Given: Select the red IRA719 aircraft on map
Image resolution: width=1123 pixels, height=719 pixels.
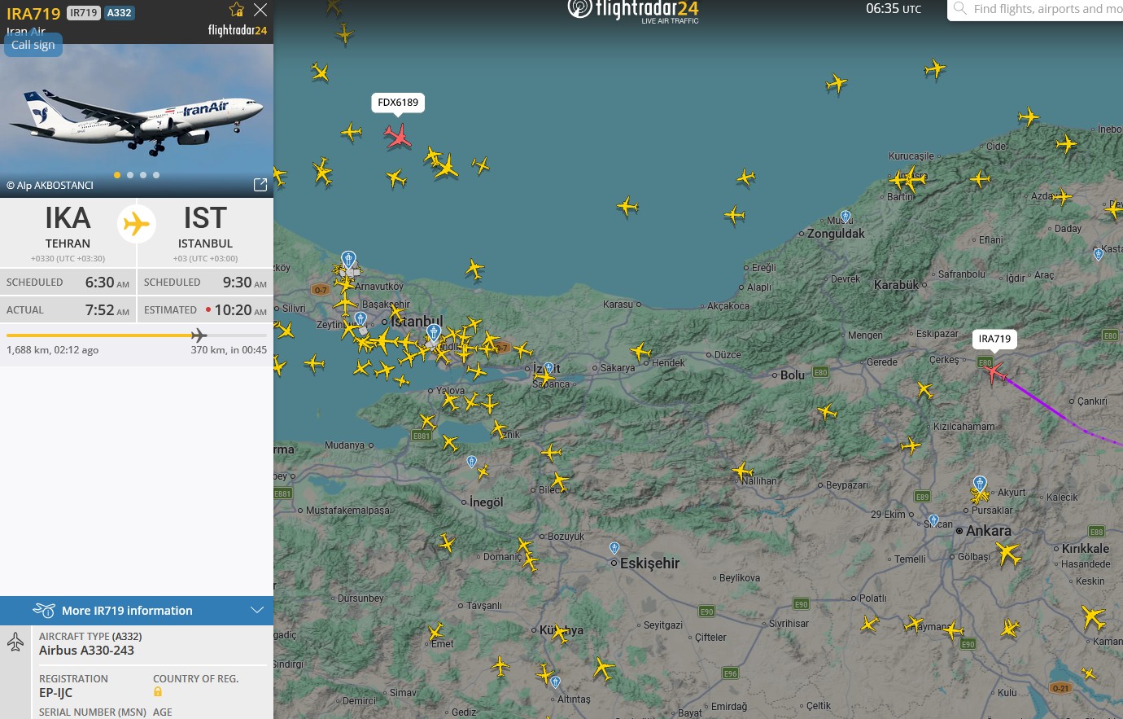Looking at the screenshot, I should pos(994,372).
